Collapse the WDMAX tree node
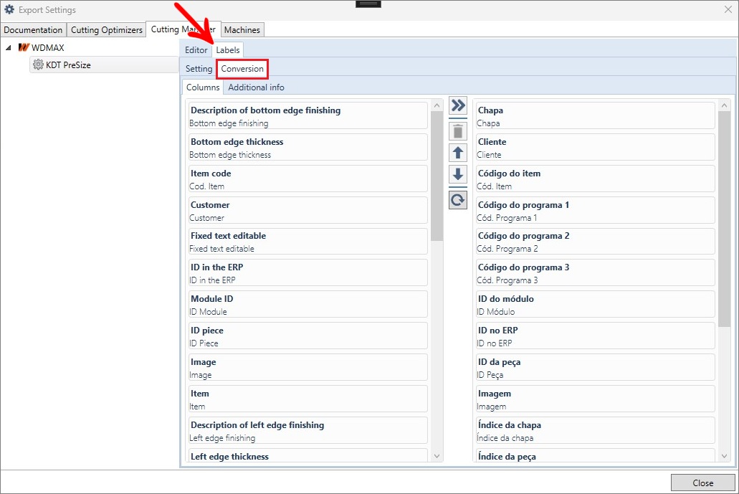739x494 pixels. point(9,47)
